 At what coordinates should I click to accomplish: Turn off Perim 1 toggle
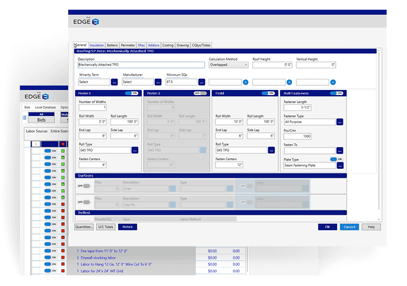(131, 93)
